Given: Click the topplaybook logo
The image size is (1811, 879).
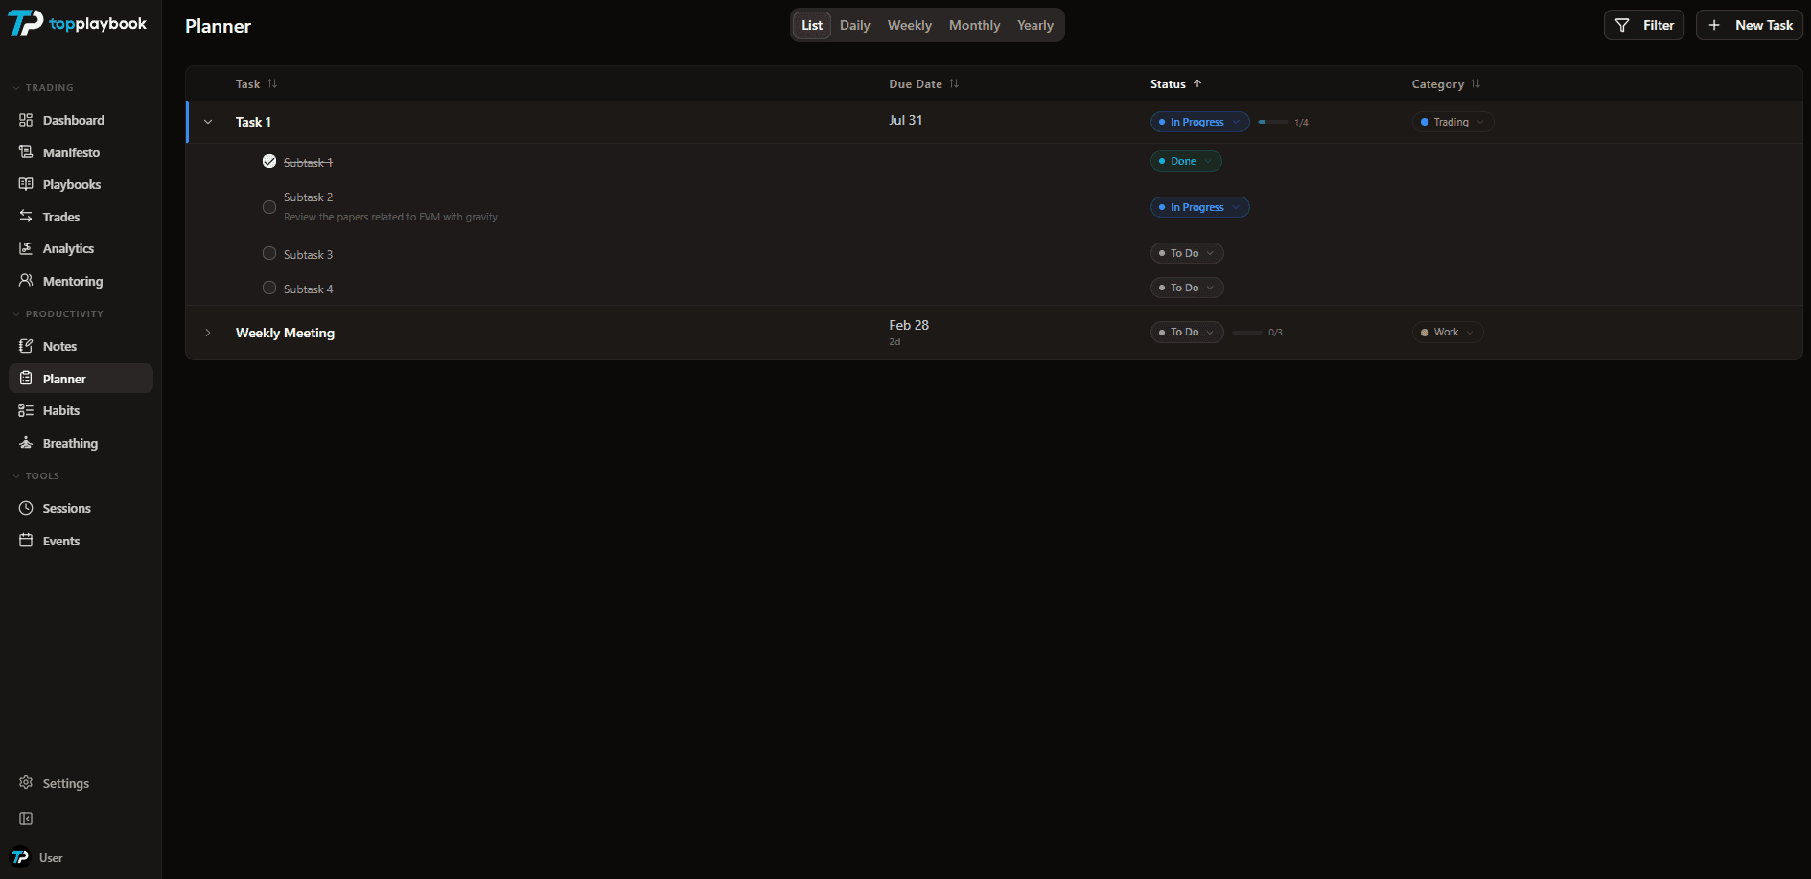Looking at the screenshot, I should [77, 23].
